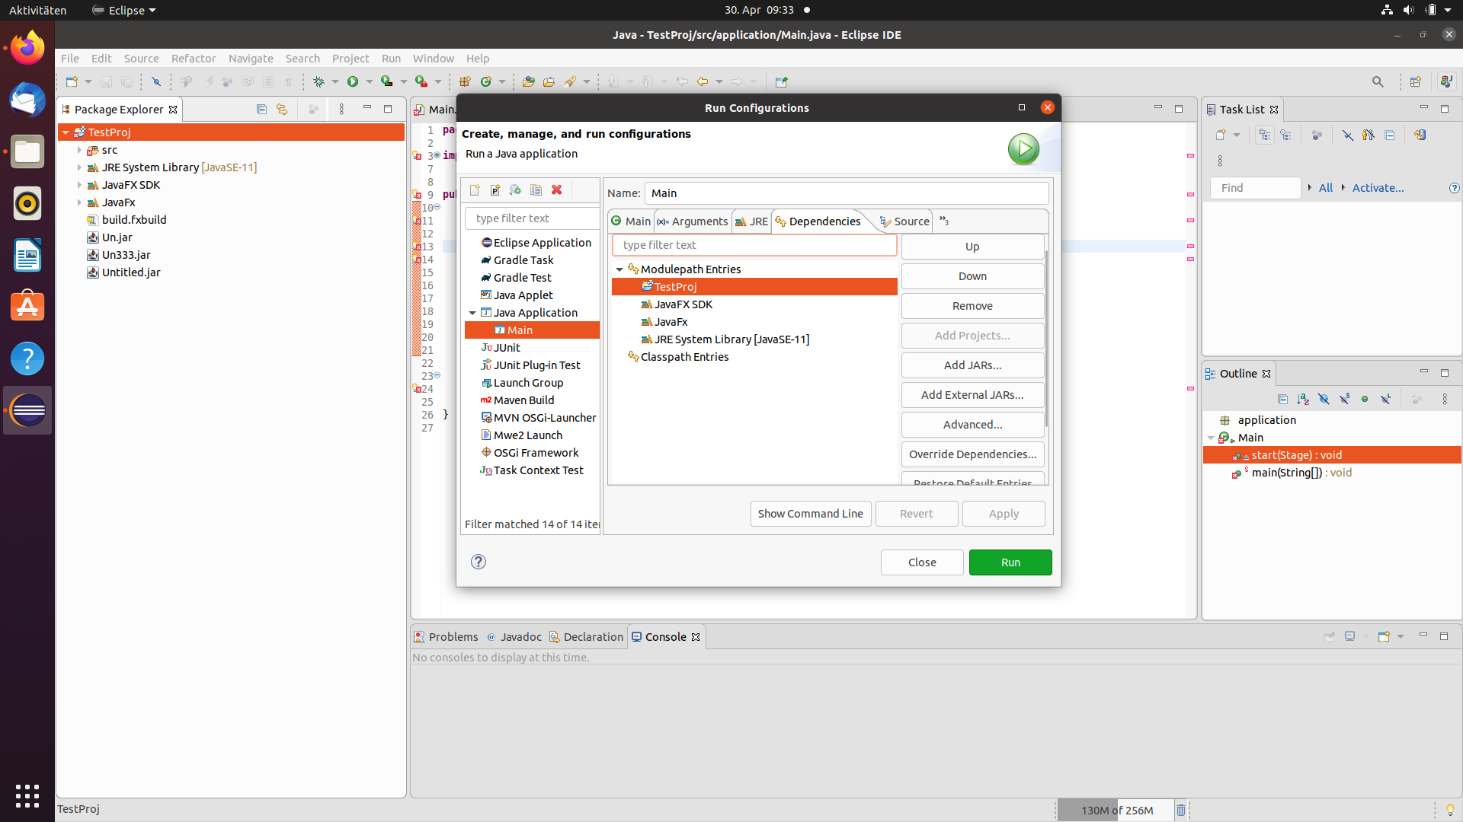
Task: Click Synchronize Changed icon in Task List
Action: (x=1420, y=135)
